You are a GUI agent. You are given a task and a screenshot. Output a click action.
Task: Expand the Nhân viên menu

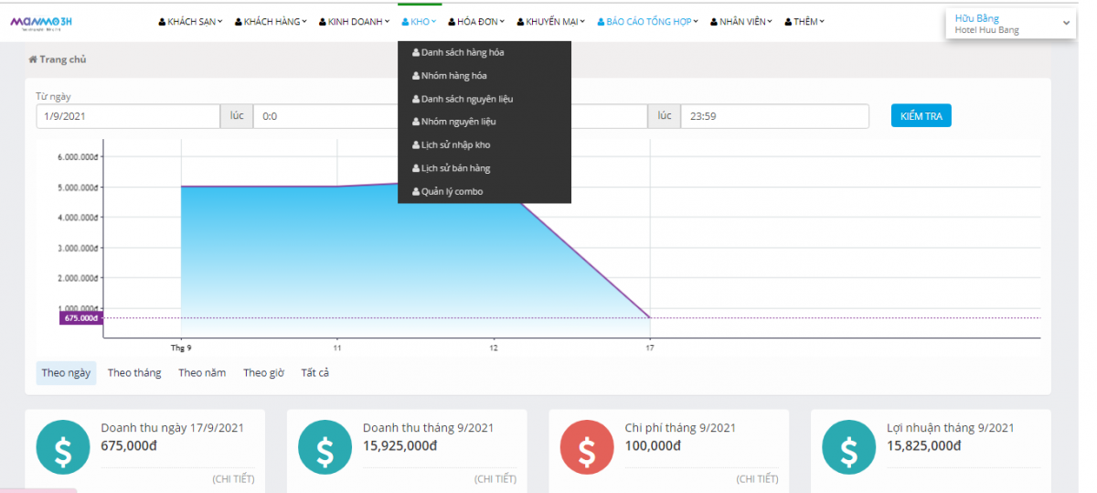click(x=741, y=22)
